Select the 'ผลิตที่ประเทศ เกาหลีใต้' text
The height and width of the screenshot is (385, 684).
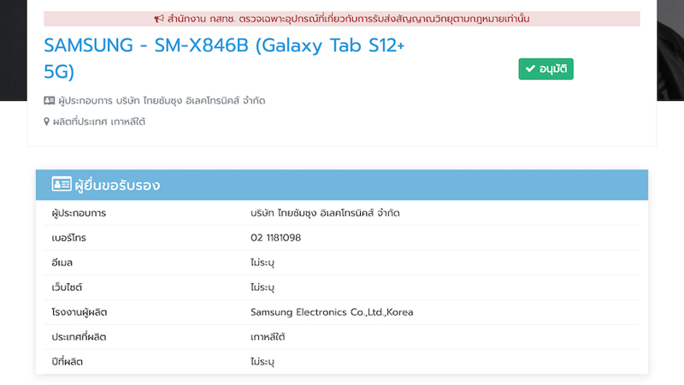point(99,121)
